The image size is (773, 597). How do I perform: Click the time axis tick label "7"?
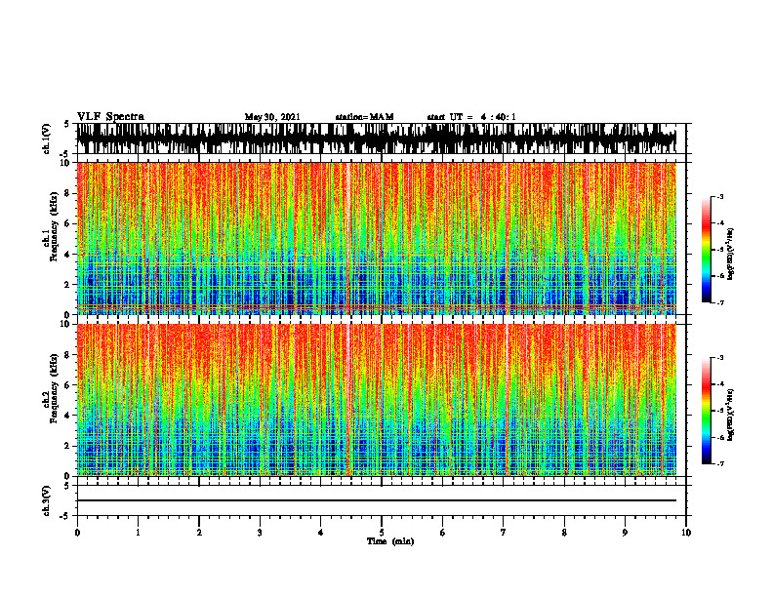pos(504,533)
